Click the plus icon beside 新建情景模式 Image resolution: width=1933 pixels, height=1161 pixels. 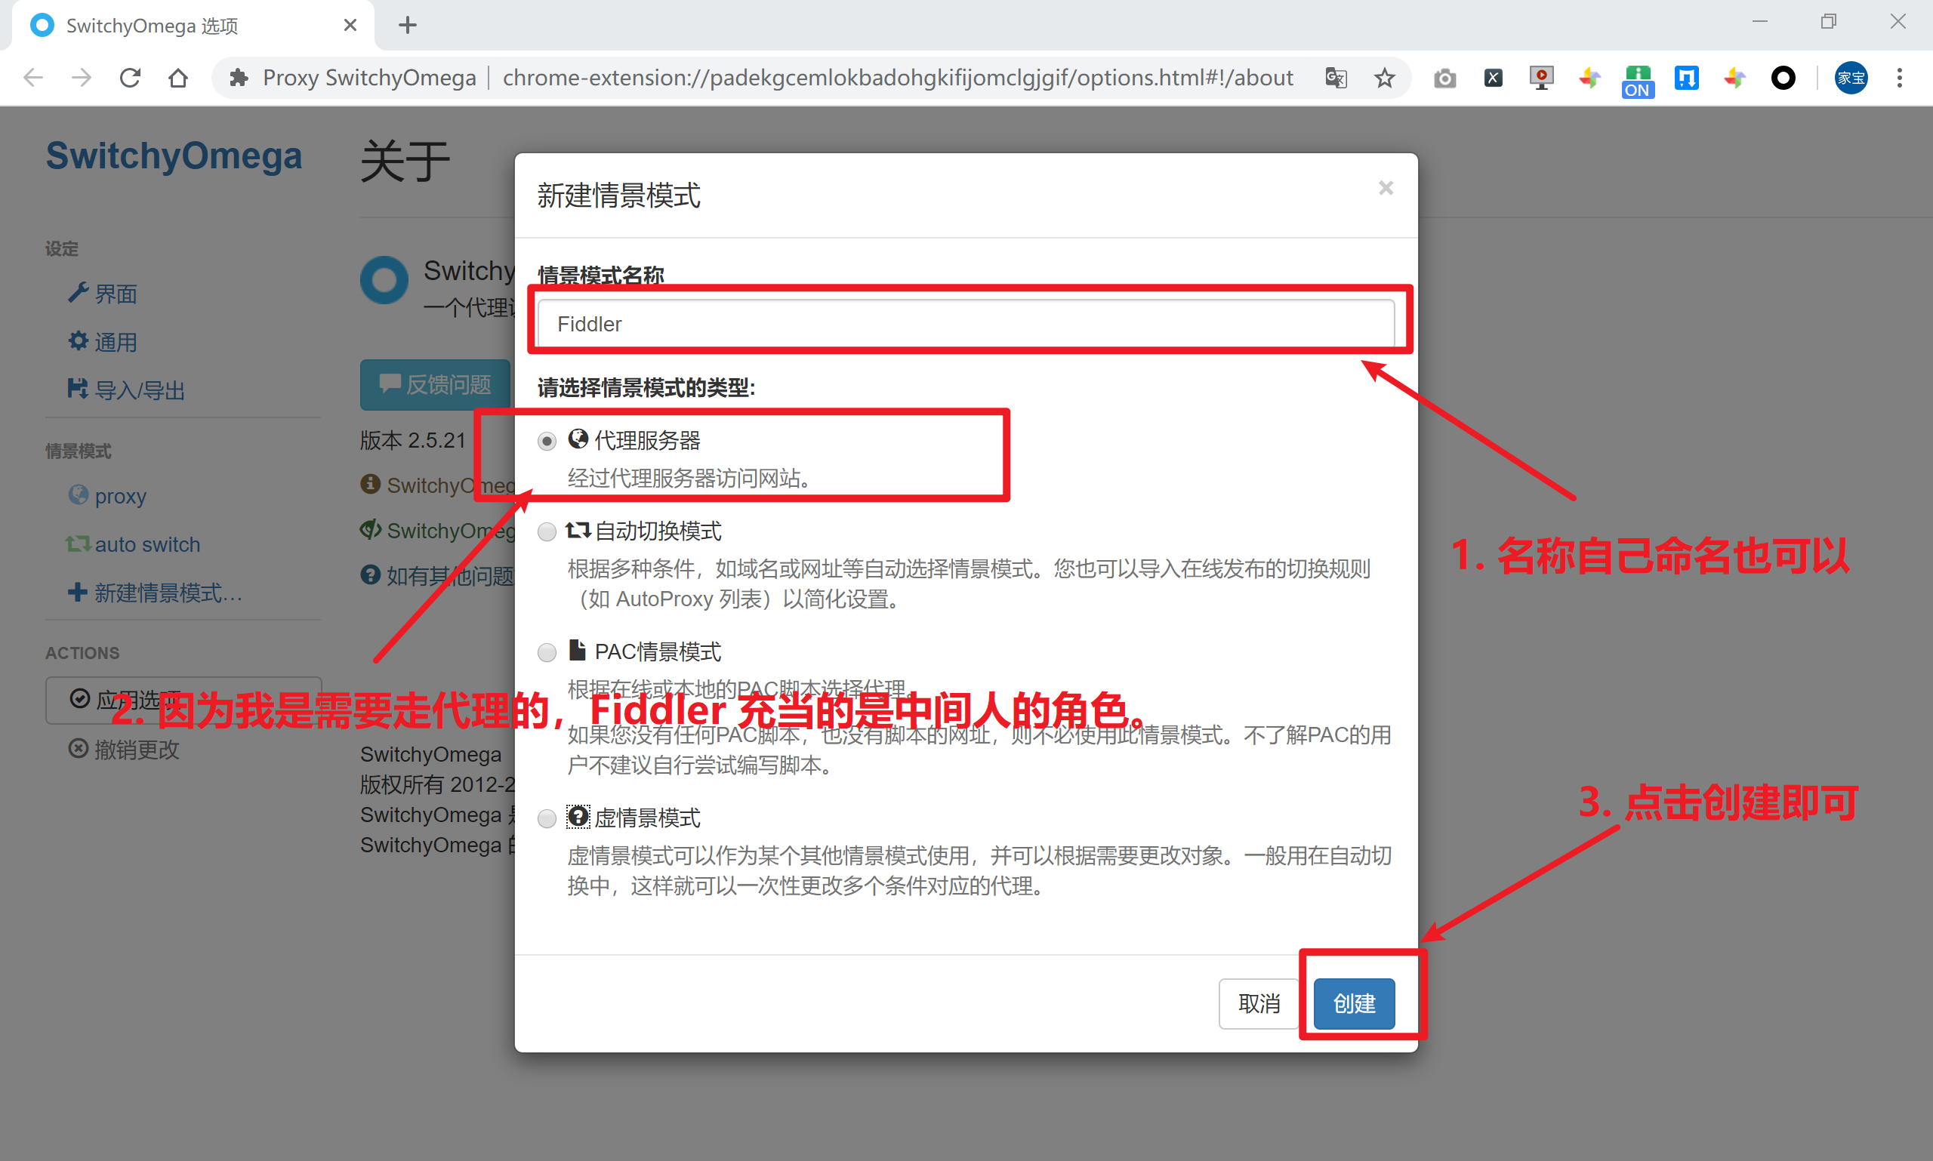[x=78, y=592]
